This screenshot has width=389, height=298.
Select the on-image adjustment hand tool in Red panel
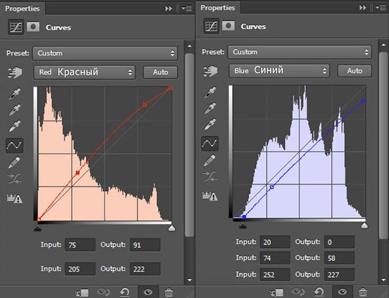click(15, 72)
